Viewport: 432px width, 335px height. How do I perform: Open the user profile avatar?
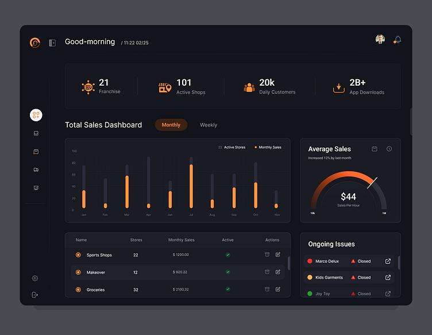click(x=380, y=39)
